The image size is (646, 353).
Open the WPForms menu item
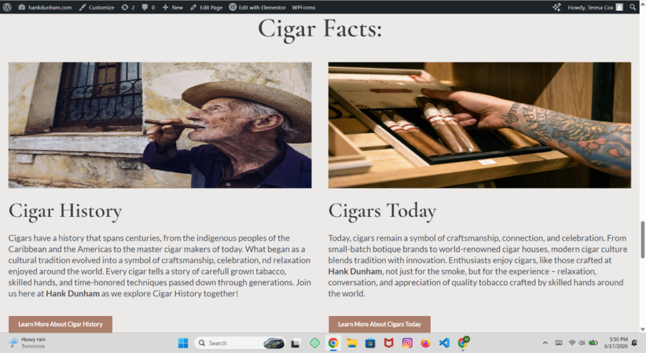point(303,7)
